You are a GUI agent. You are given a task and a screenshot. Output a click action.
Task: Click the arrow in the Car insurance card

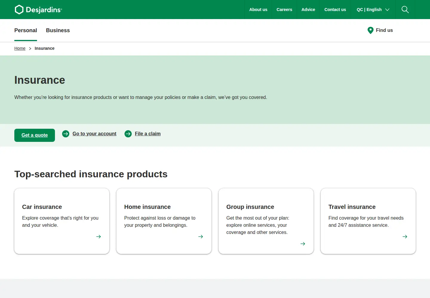[99, 237]
